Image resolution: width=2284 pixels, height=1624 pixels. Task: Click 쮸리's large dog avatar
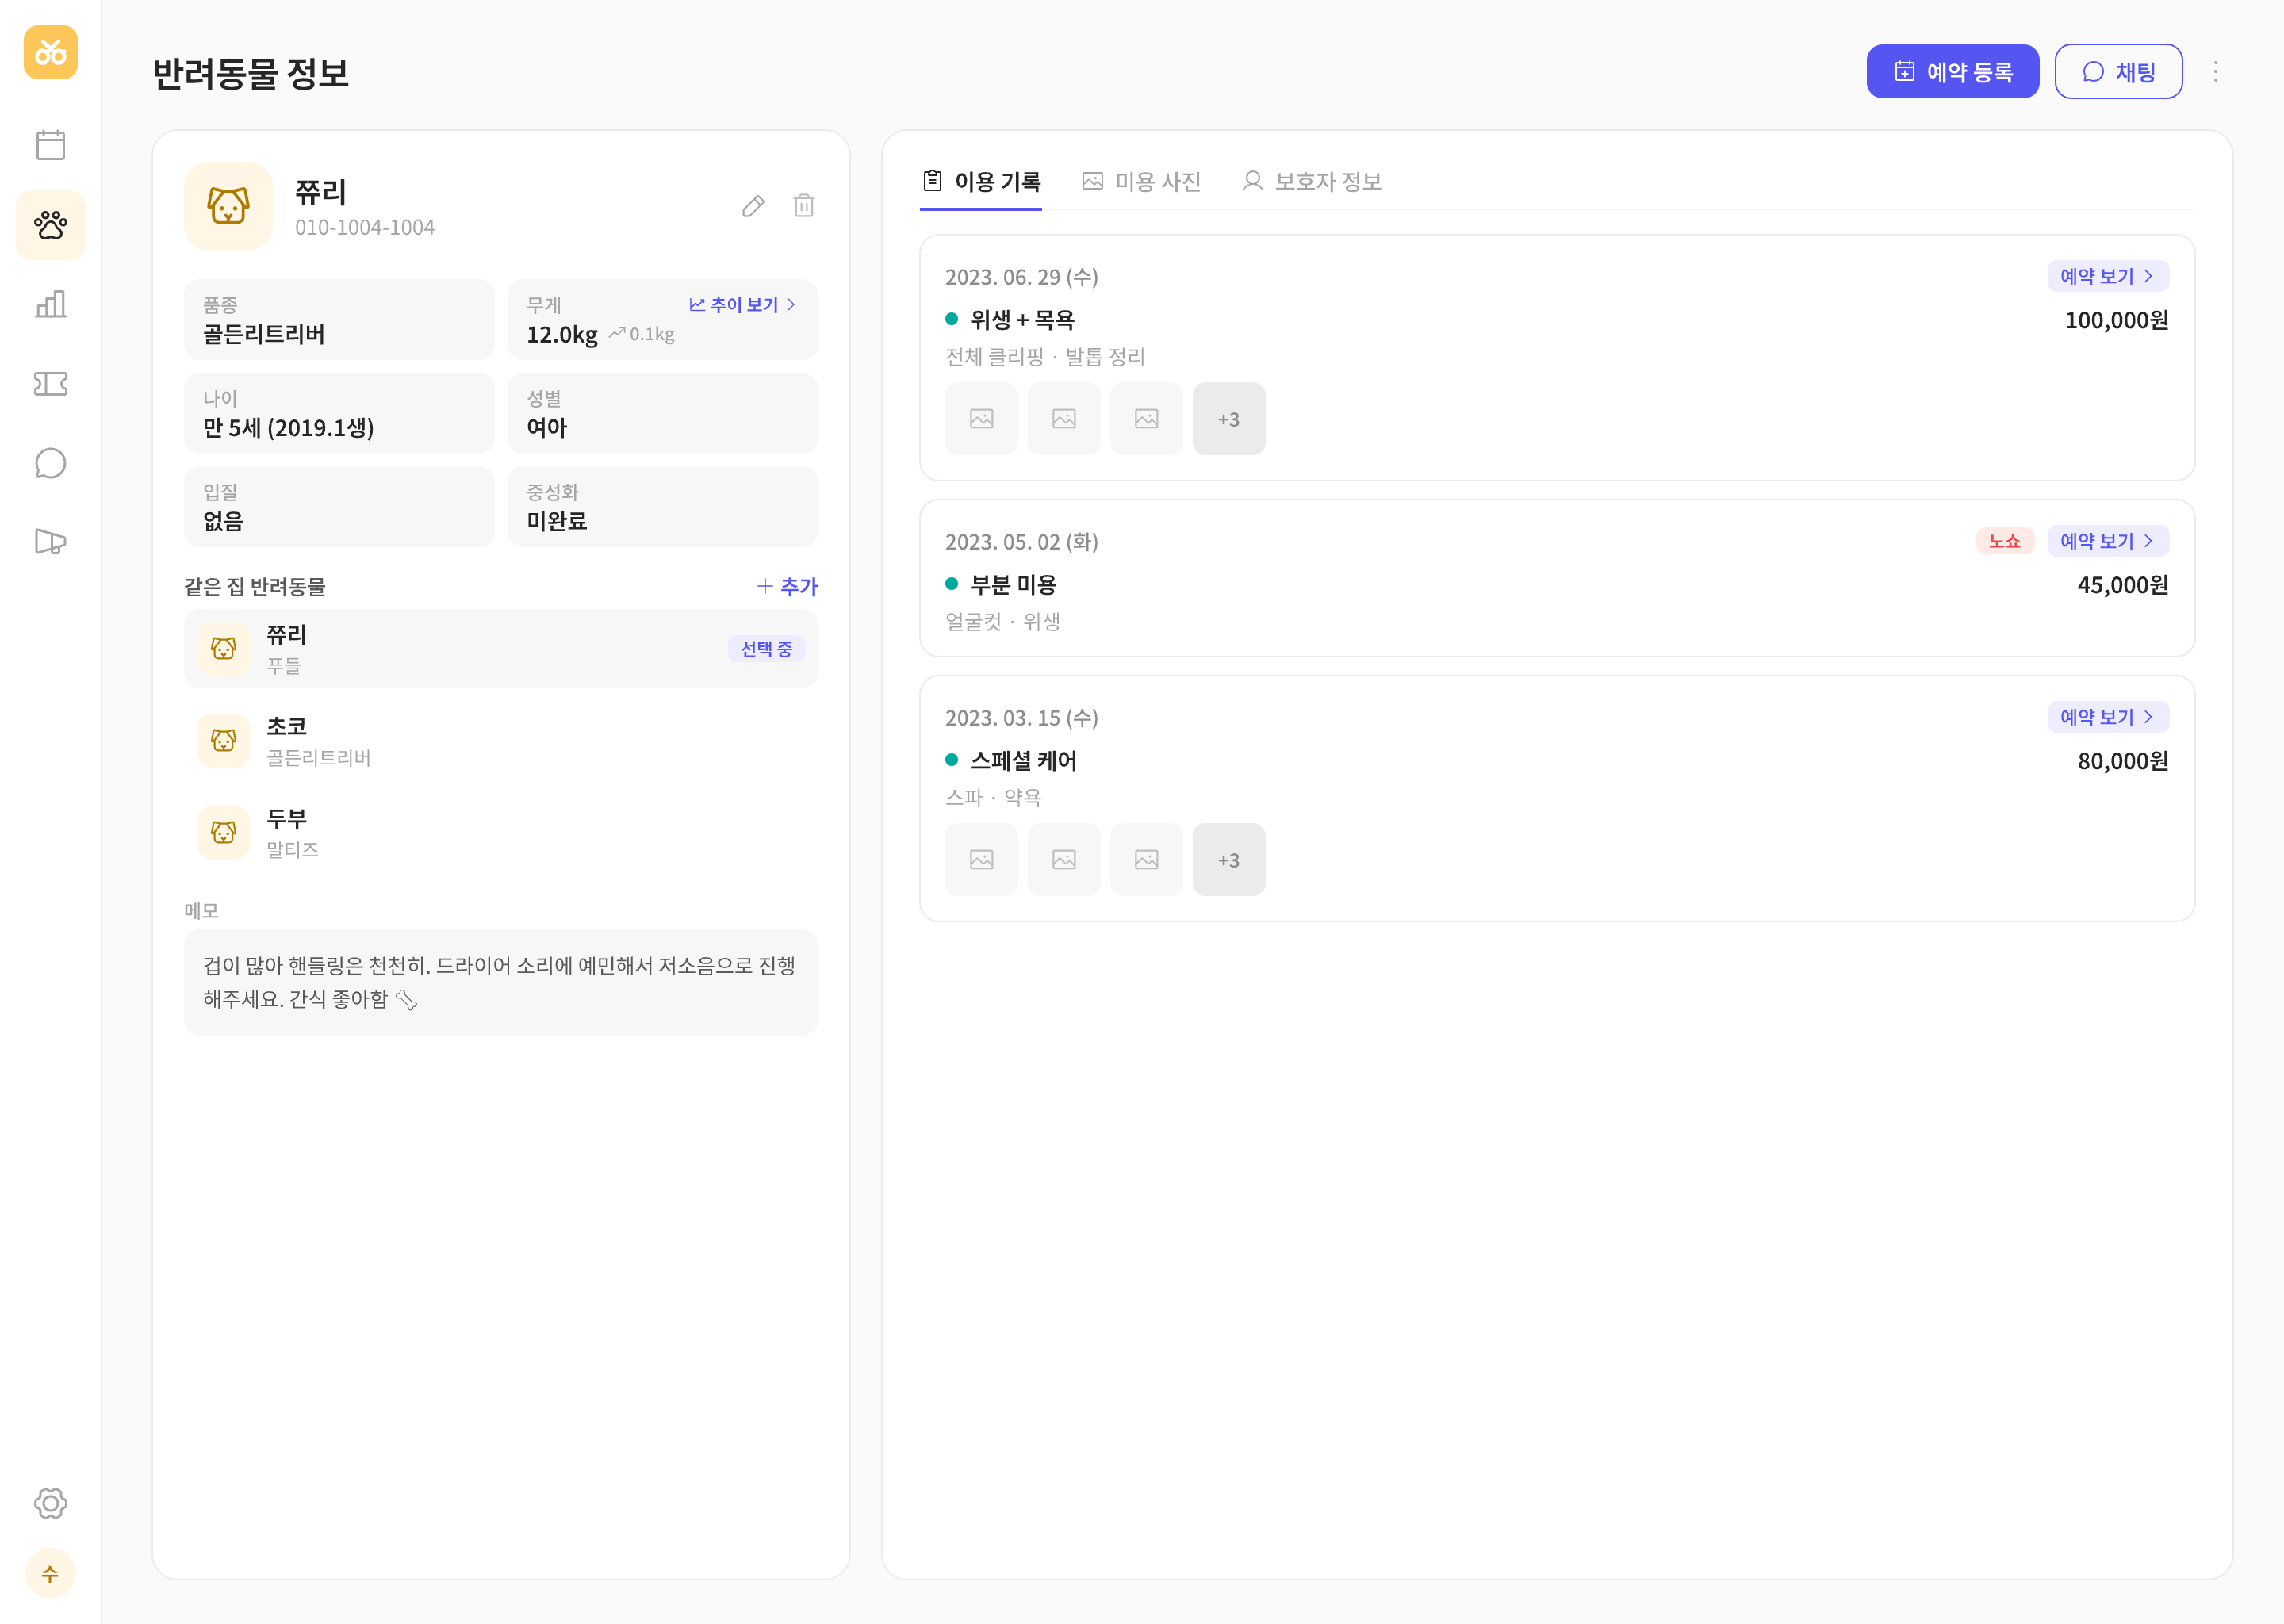(x=228, y=206)
